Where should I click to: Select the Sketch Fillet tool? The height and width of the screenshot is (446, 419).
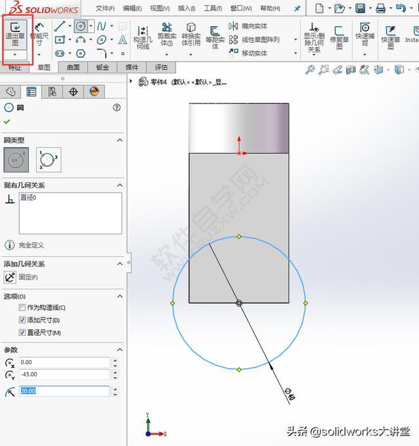click(101, 53)
